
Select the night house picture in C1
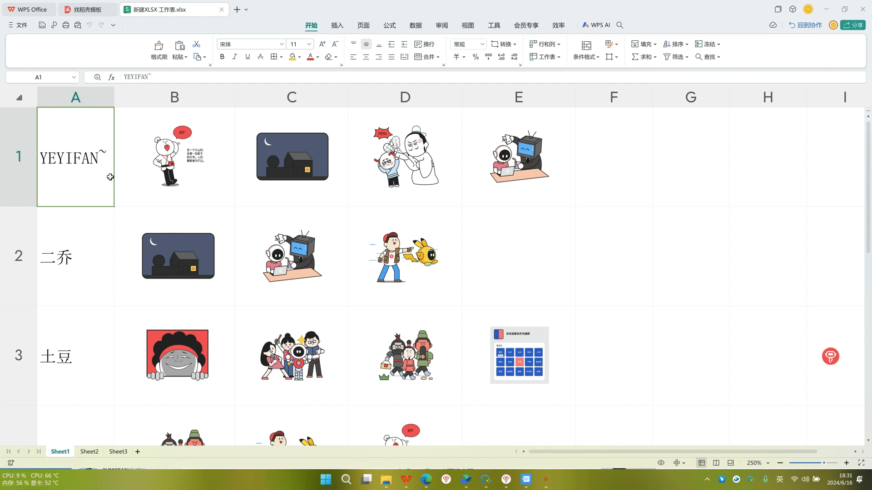[292, 157]
